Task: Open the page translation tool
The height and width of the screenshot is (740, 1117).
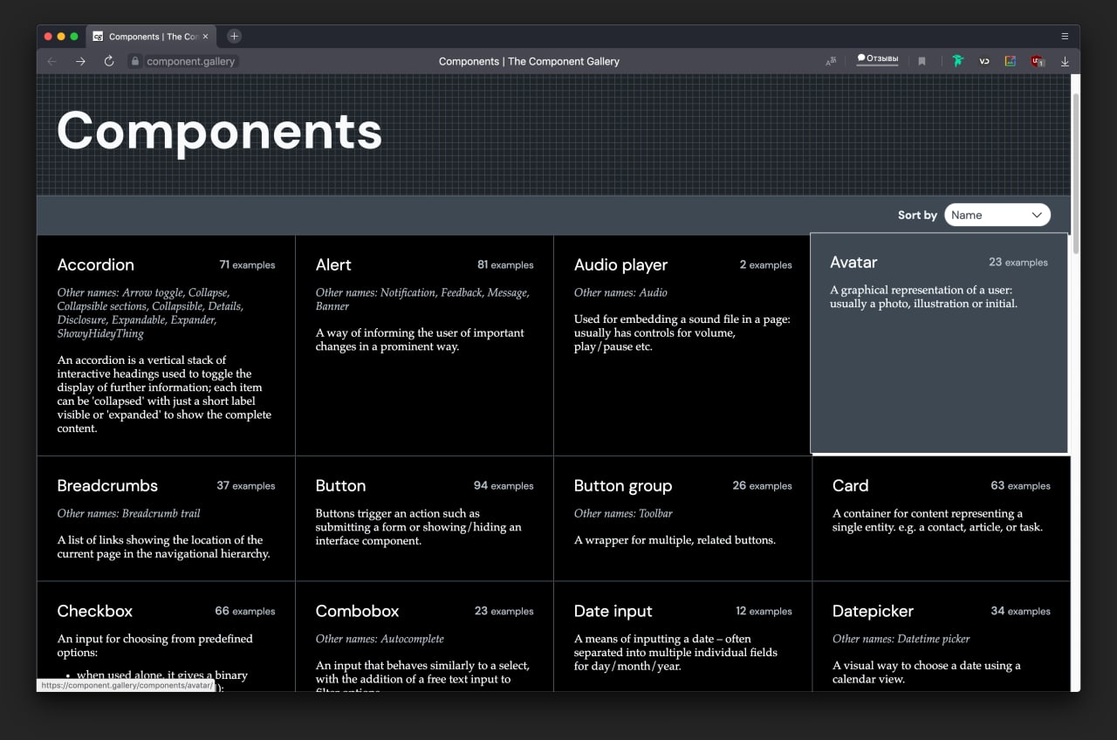Action: pyautogui.click(x=831, y=61)
